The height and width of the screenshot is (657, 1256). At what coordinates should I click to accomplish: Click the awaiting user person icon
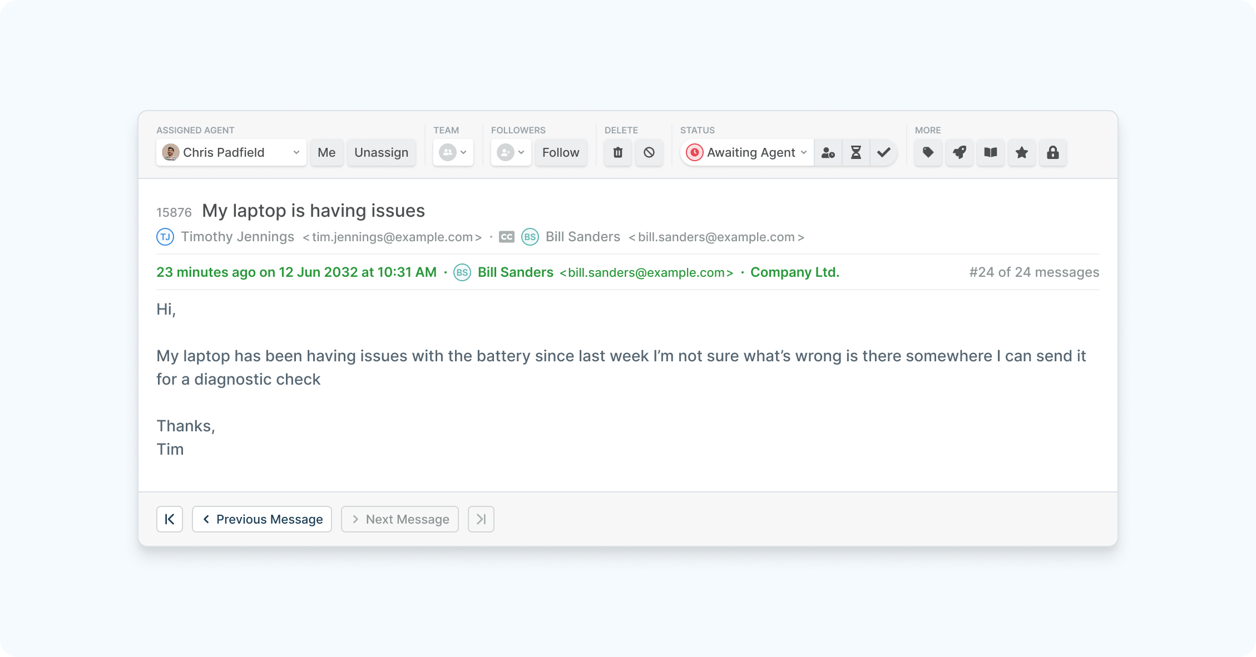pos(828,152)
